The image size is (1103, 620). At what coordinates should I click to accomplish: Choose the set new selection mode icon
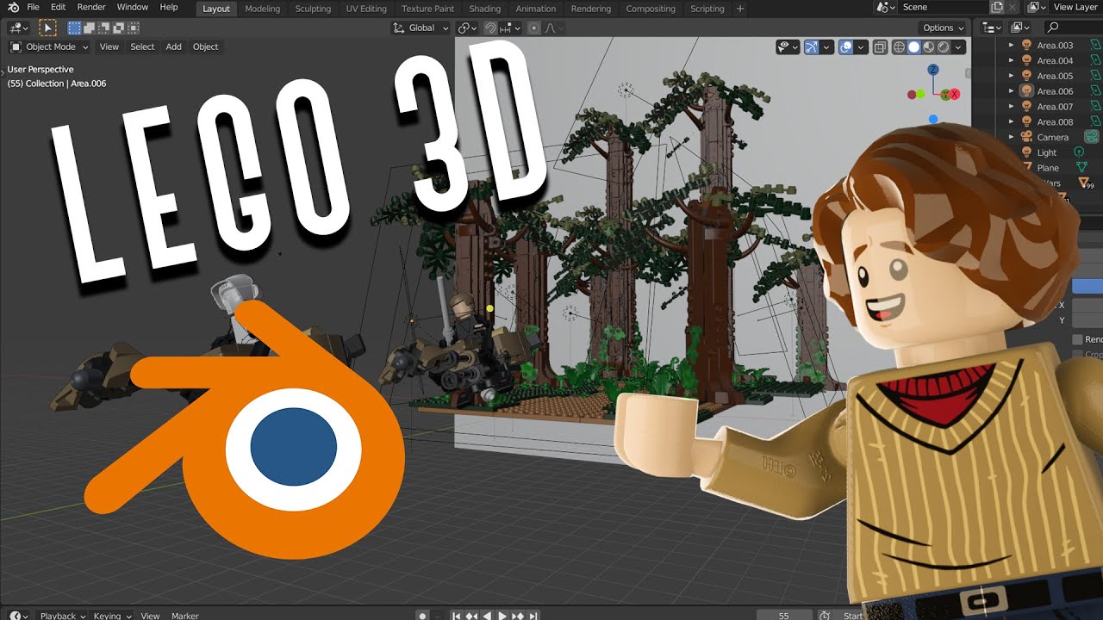(74, 28)
